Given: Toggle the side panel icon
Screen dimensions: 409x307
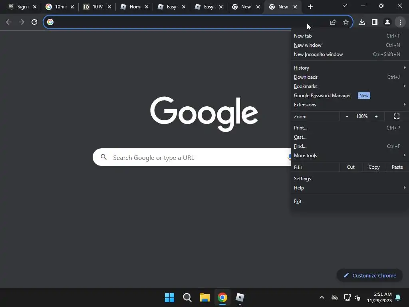Looking at the screenshot, I should point(375,22).
